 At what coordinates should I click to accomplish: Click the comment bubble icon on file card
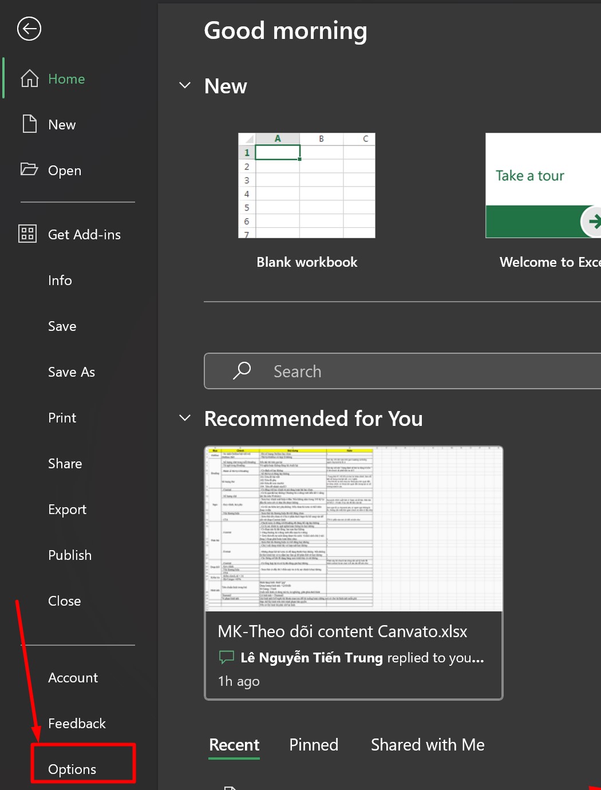coord(227,657)
